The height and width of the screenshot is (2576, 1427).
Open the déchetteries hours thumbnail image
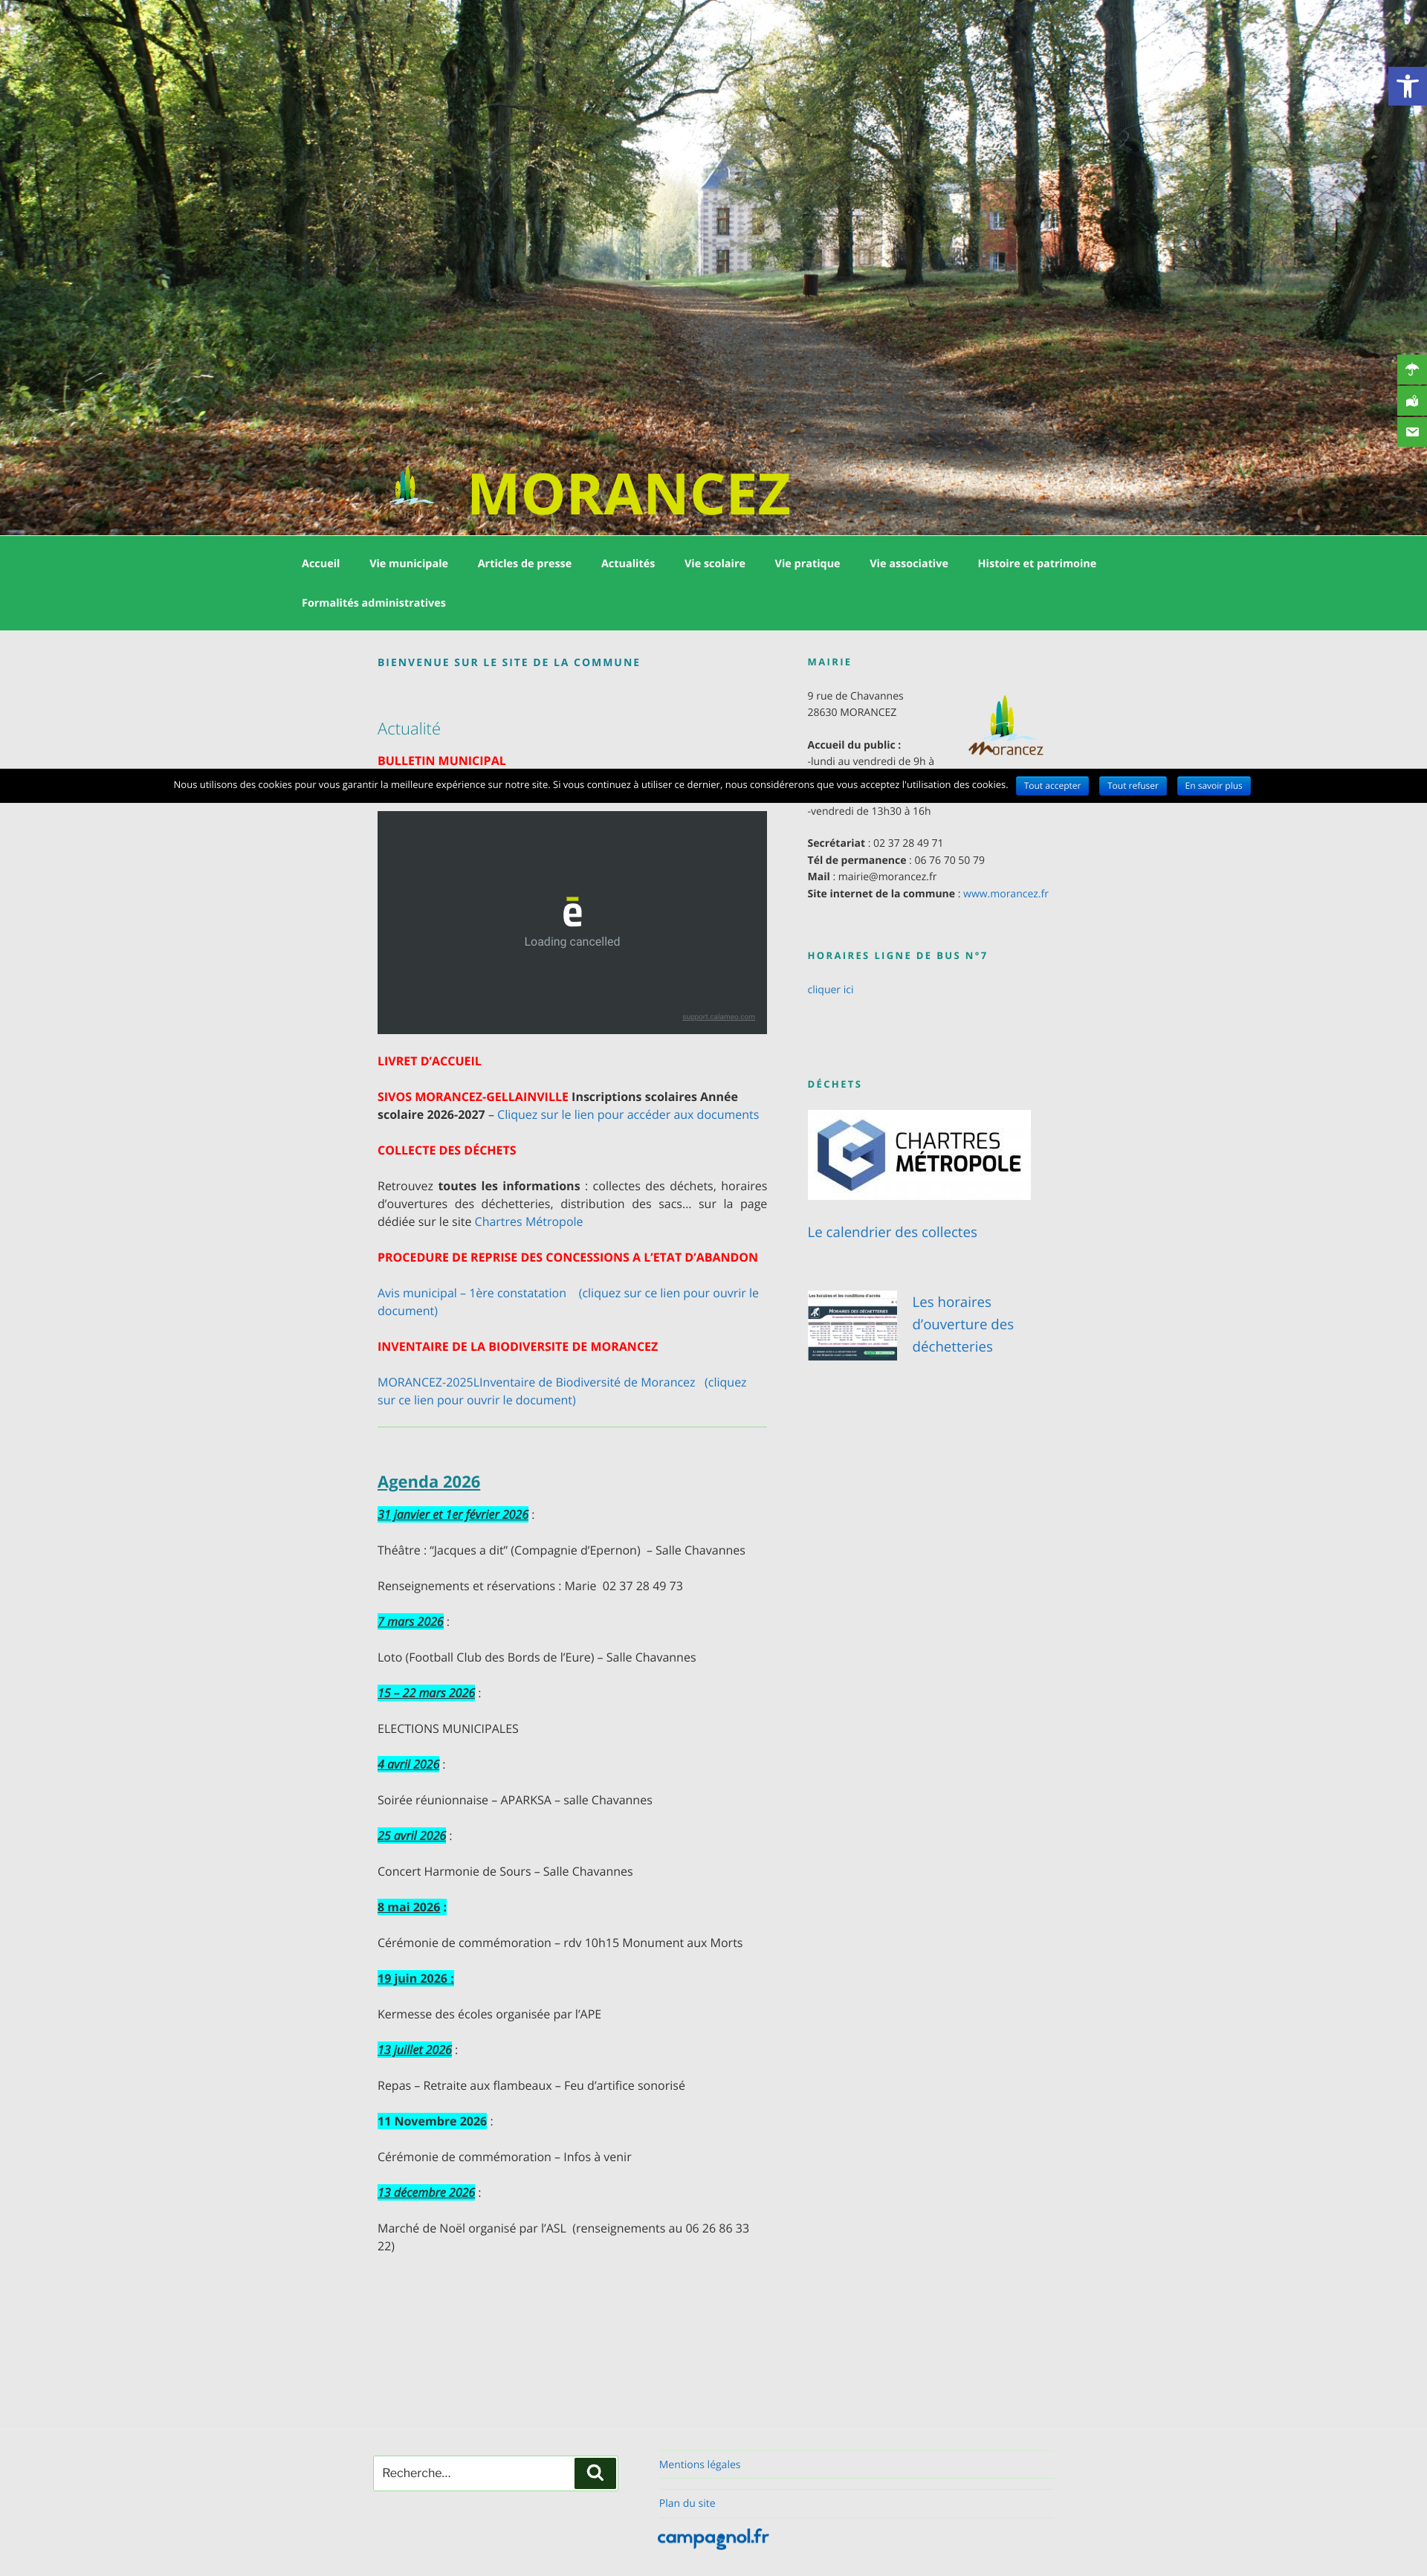point(852,1326)
